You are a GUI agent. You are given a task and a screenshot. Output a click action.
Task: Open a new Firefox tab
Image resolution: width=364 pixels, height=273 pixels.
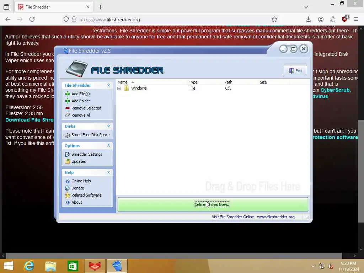point(100,7)
